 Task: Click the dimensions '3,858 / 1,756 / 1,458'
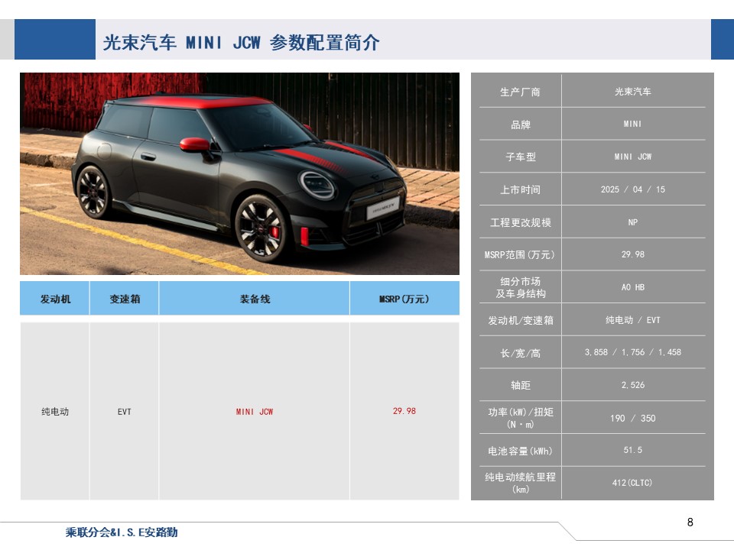click(633, 352)
